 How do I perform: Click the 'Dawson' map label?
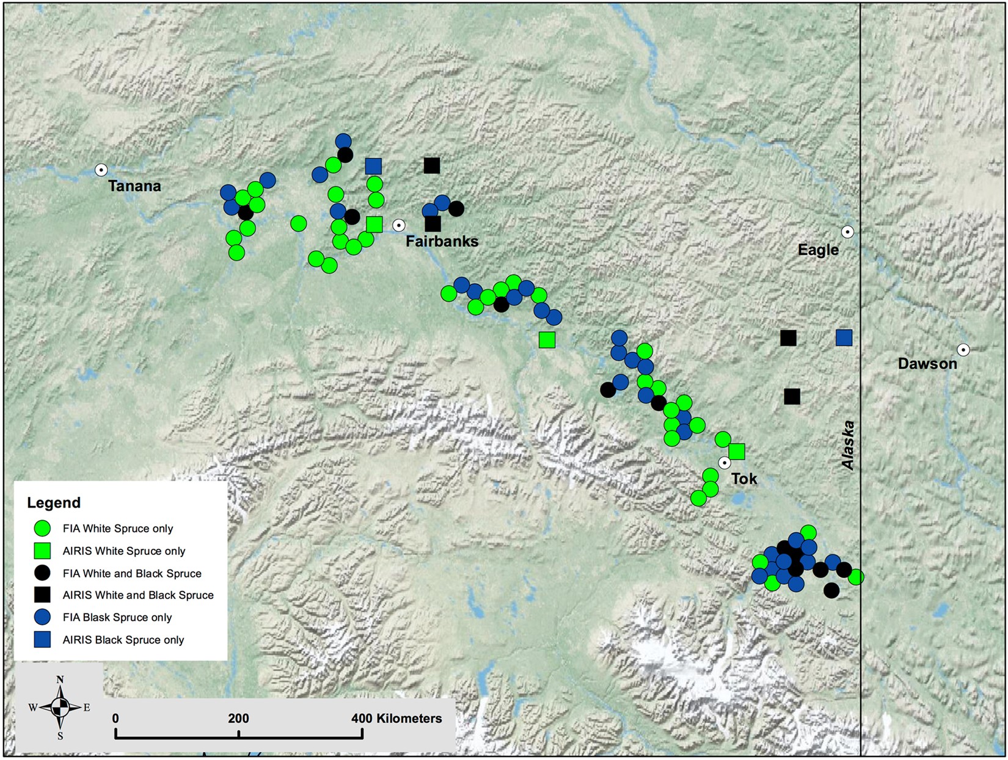pos(927,364)
